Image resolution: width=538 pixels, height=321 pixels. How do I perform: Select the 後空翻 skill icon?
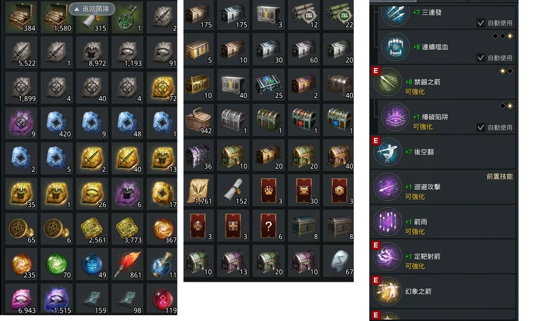click(388, 152)
